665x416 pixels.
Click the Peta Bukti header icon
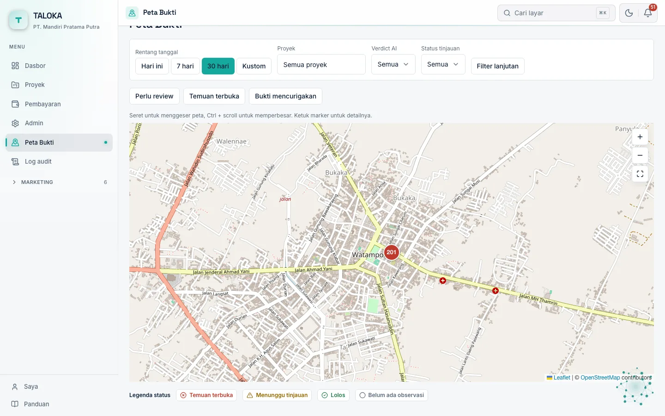[132, 13]
